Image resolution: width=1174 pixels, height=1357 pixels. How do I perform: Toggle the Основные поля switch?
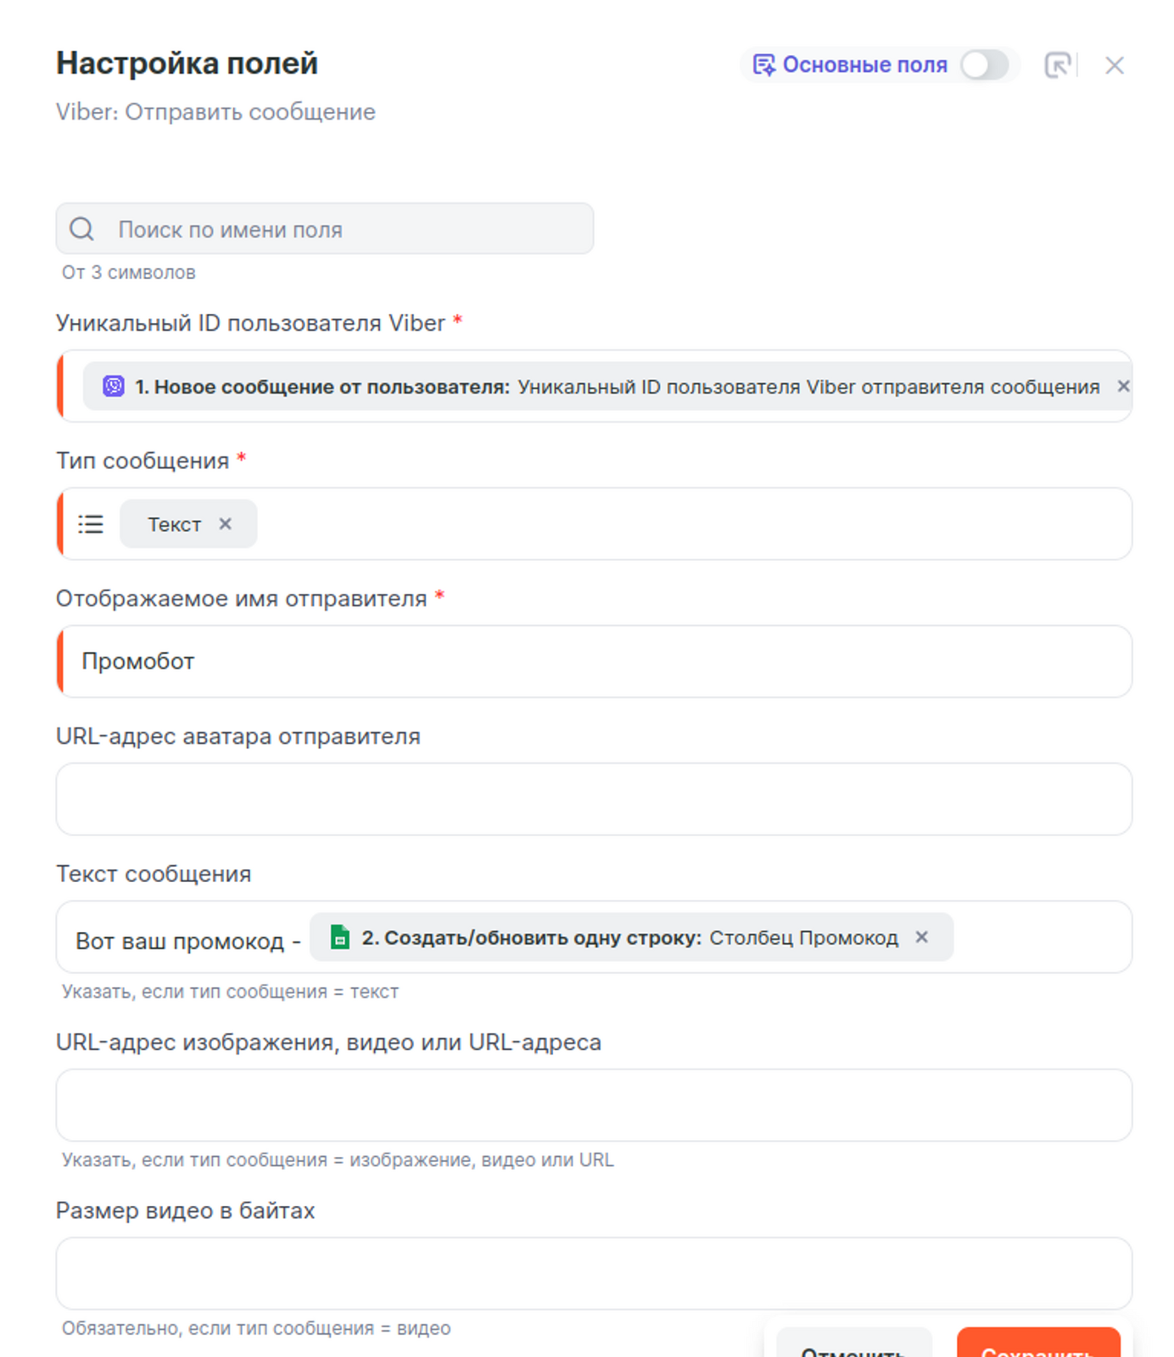tap(984, 65)
